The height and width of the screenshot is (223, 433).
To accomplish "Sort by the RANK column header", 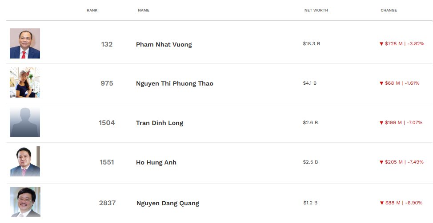I will pos(92,10).
